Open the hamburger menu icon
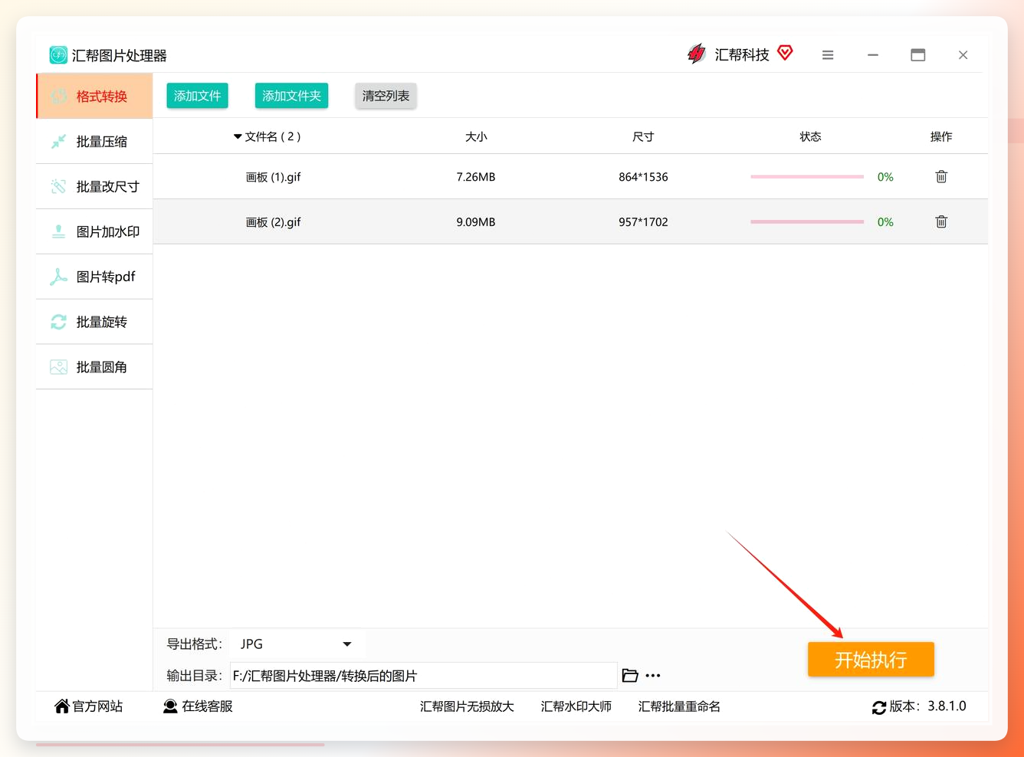1024x757 pixels. pyautogui.click(x=828, y=55)
